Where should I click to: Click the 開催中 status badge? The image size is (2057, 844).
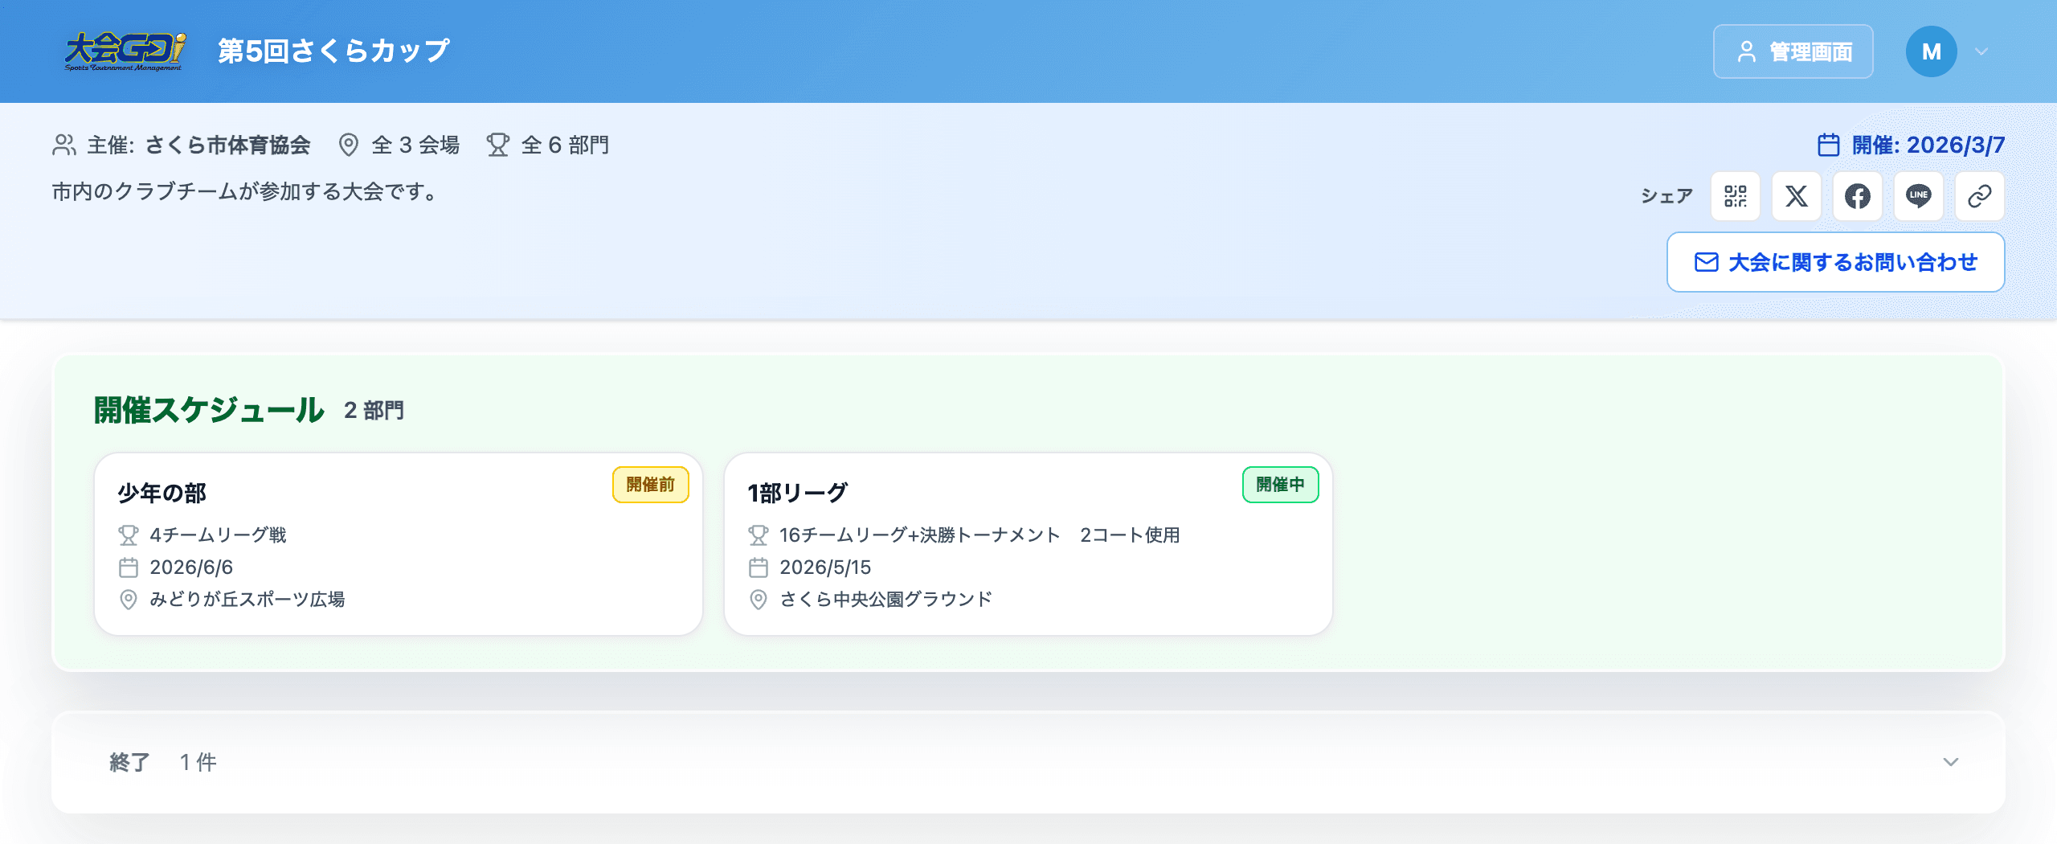coord(1280,485)
